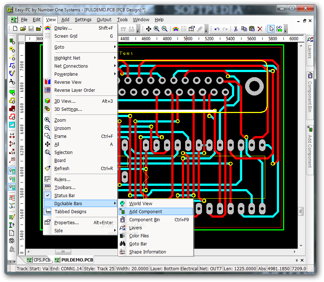The image size is (324, 282).
Task: Click the Save disk icon
Action: [x=31, y=29]
